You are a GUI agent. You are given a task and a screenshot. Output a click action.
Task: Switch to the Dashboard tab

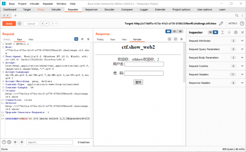click(10, 9)
